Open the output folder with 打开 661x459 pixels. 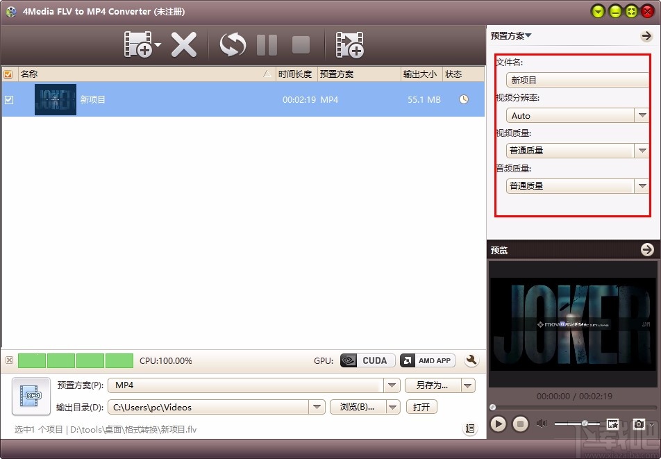(421, 406)
